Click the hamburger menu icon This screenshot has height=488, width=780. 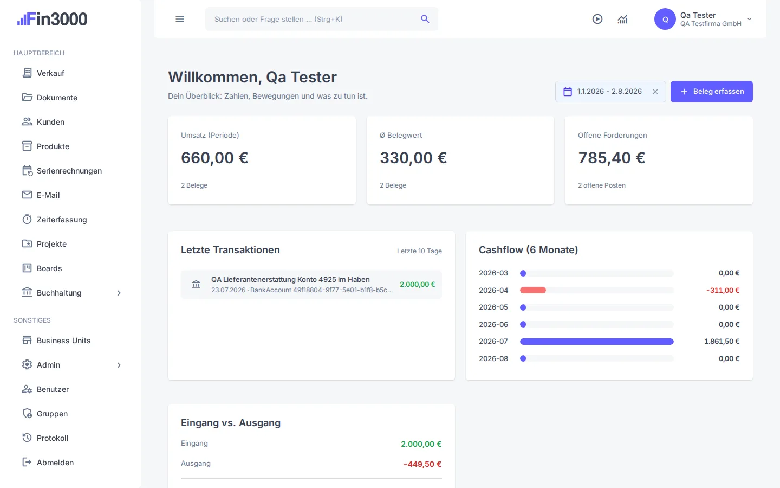tap(180, 19)
